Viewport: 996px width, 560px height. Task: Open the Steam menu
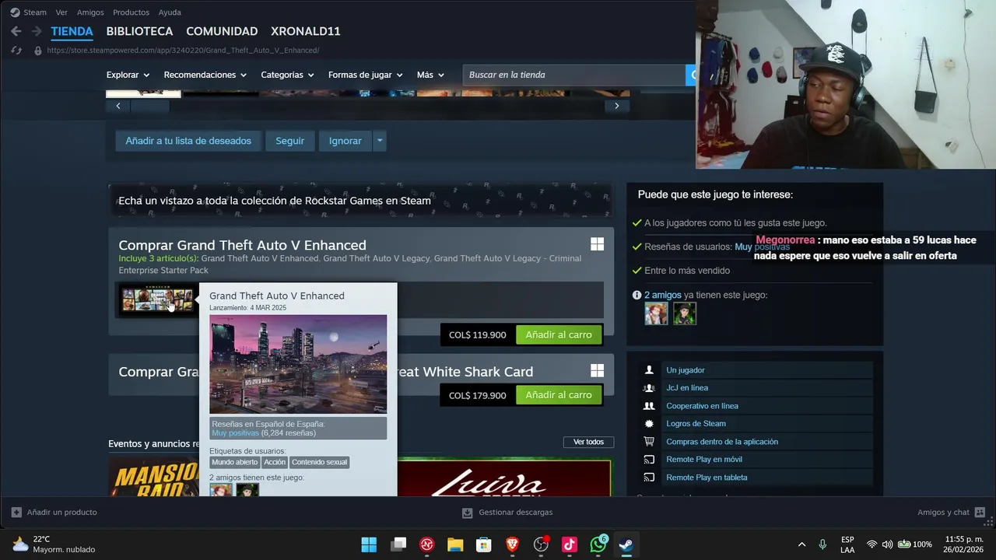(35, 12)
